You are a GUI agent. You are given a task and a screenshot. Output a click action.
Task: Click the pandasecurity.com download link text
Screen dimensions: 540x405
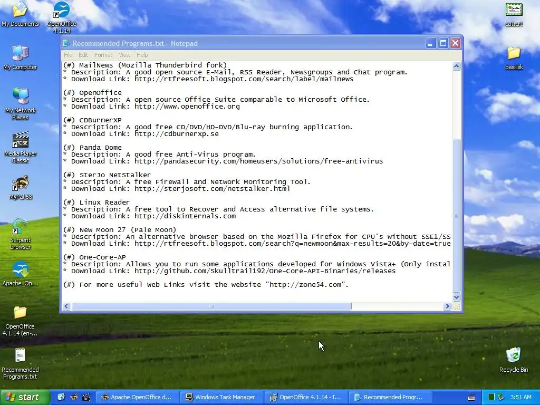click(x=258, y=161)
